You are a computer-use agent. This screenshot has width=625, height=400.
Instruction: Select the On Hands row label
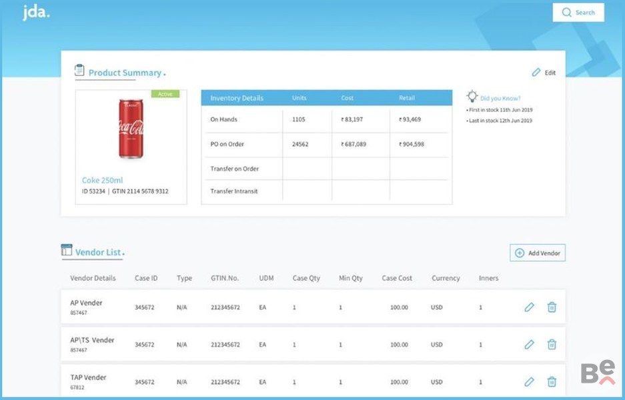(x=223, y=119)
